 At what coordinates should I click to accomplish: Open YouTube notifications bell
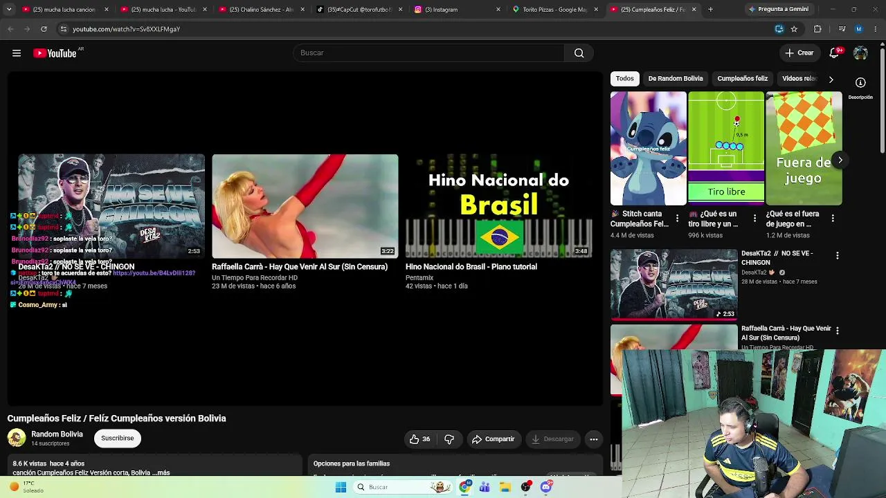coord(835,53)
